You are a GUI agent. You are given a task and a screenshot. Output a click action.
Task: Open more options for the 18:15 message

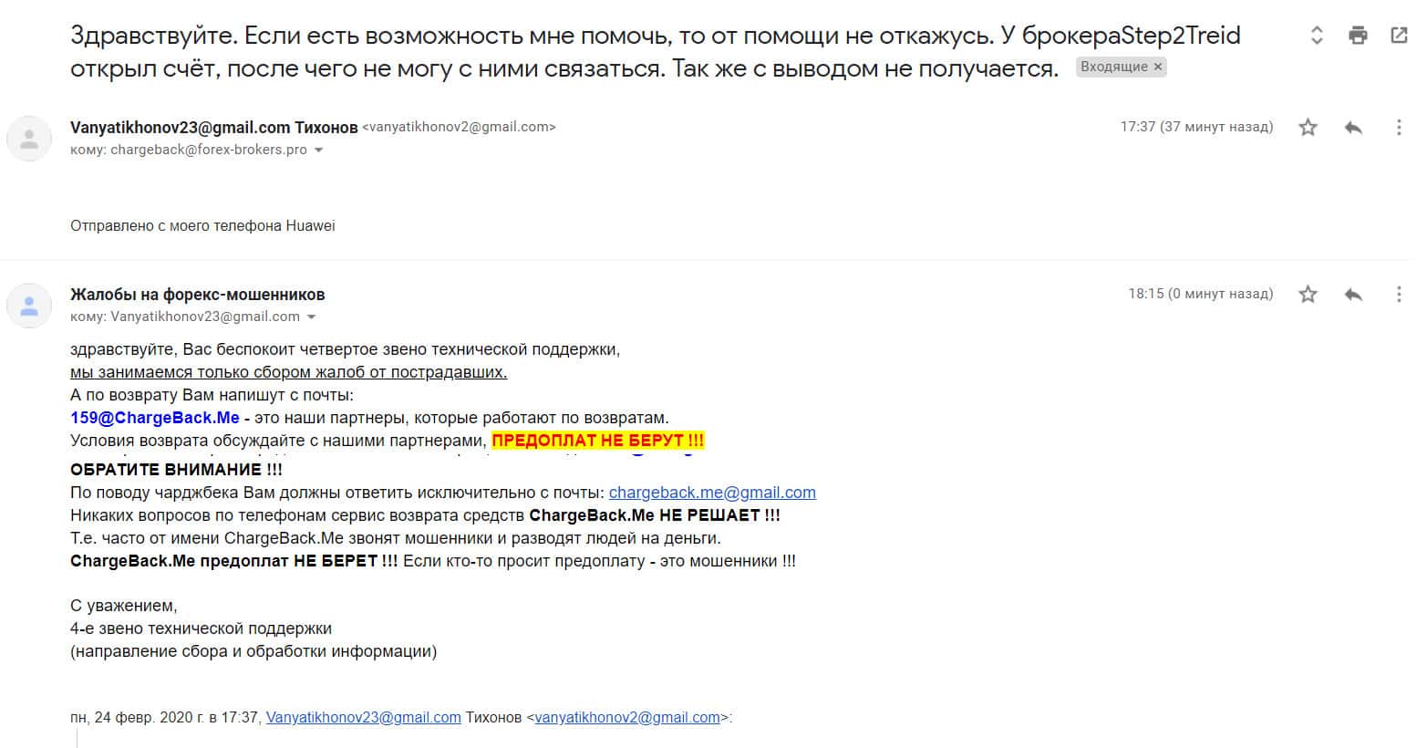pyautogui.click(x=1399, y=295)
